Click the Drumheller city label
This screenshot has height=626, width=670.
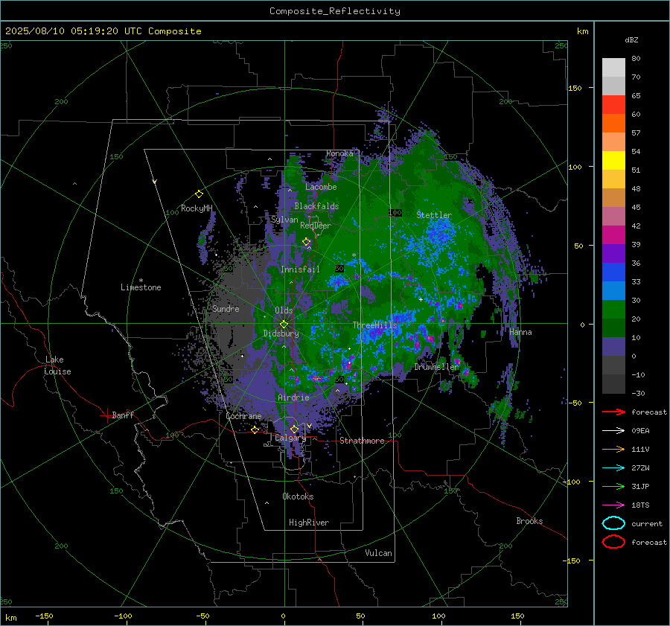coord(436,367)
